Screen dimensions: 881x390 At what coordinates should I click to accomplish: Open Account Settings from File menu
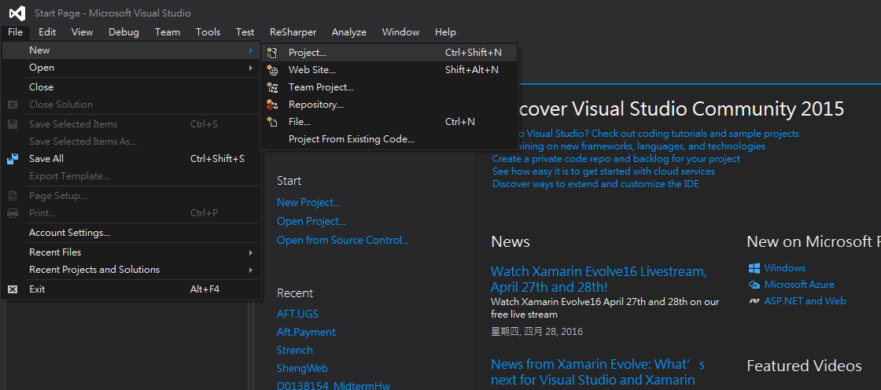69,233
